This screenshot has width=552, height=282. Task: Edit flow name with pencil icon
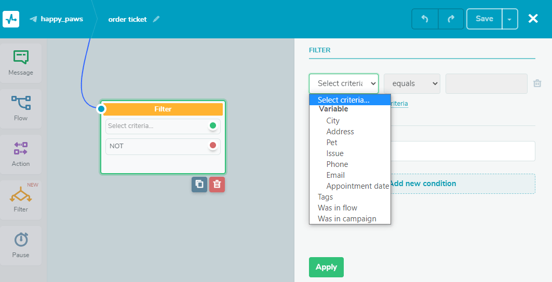[156, 19]
